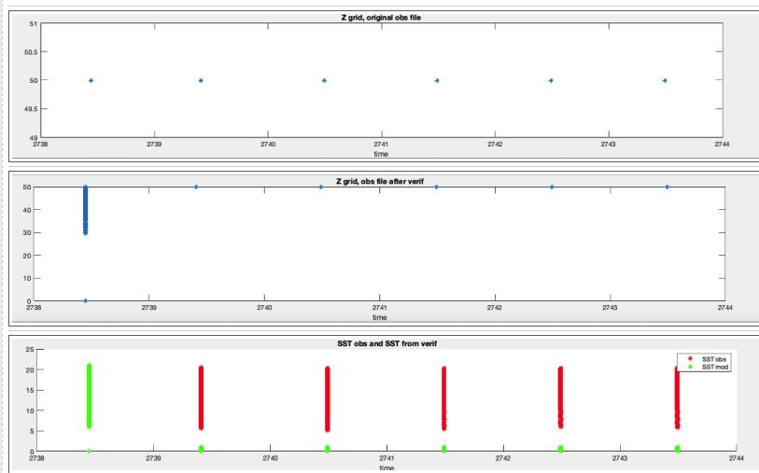
Task: Select the top plot's 'time' axis label
Action: pyautogui.click(x=380, y=154)
